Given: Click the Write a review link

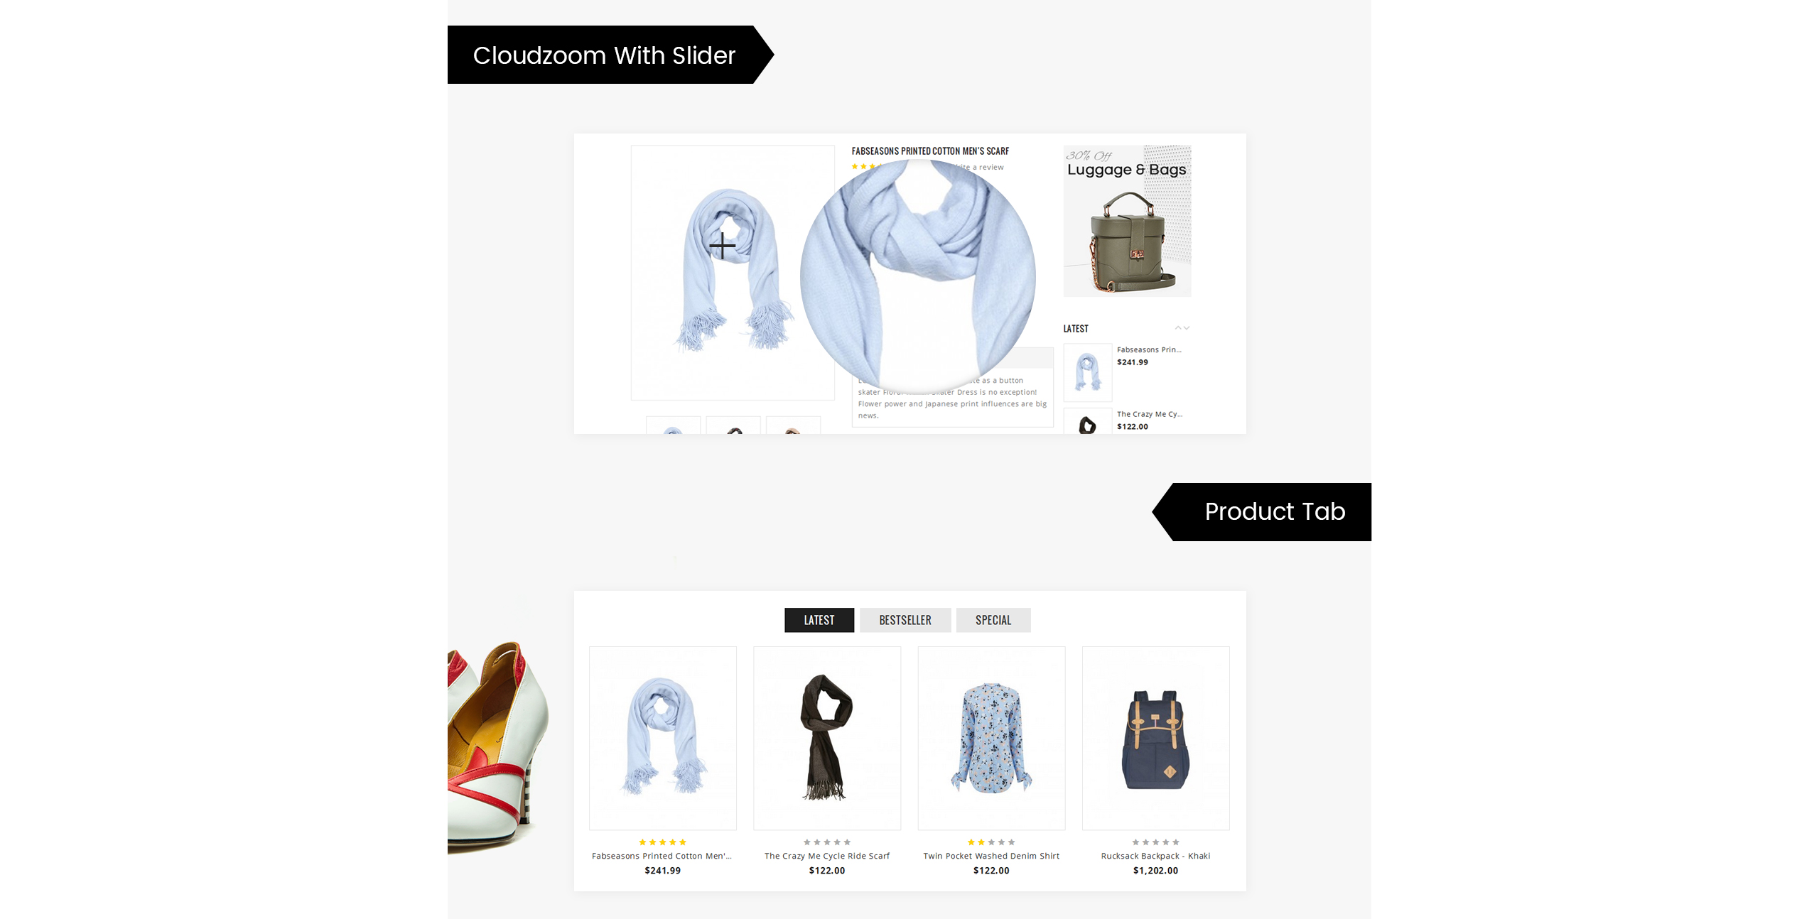Looking at the screenshot, I should [978, 168].
